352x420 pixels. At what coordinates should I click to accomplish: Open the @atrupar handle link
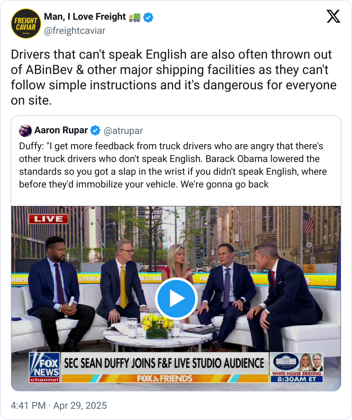[123, 131]
